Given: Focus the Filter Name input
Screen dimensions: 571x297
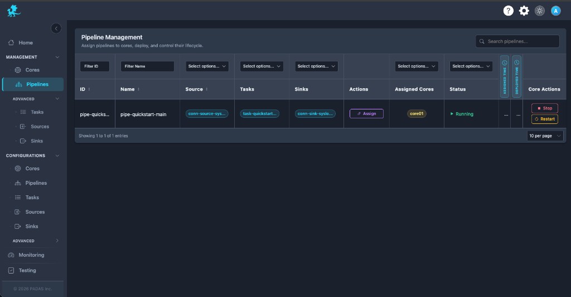Looking at the screenshot, I should click(x=147, y=66).
